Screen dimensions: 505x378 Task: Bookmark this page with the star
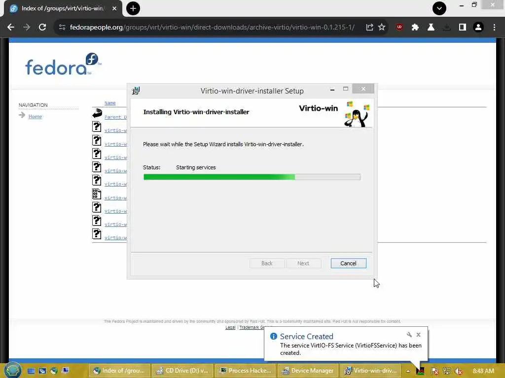point(382,28)
